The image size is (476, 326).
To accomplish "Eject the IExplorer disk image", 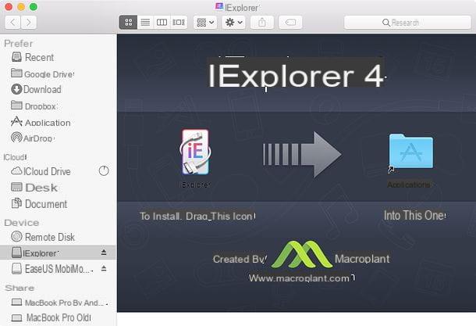I will [104, 252].
